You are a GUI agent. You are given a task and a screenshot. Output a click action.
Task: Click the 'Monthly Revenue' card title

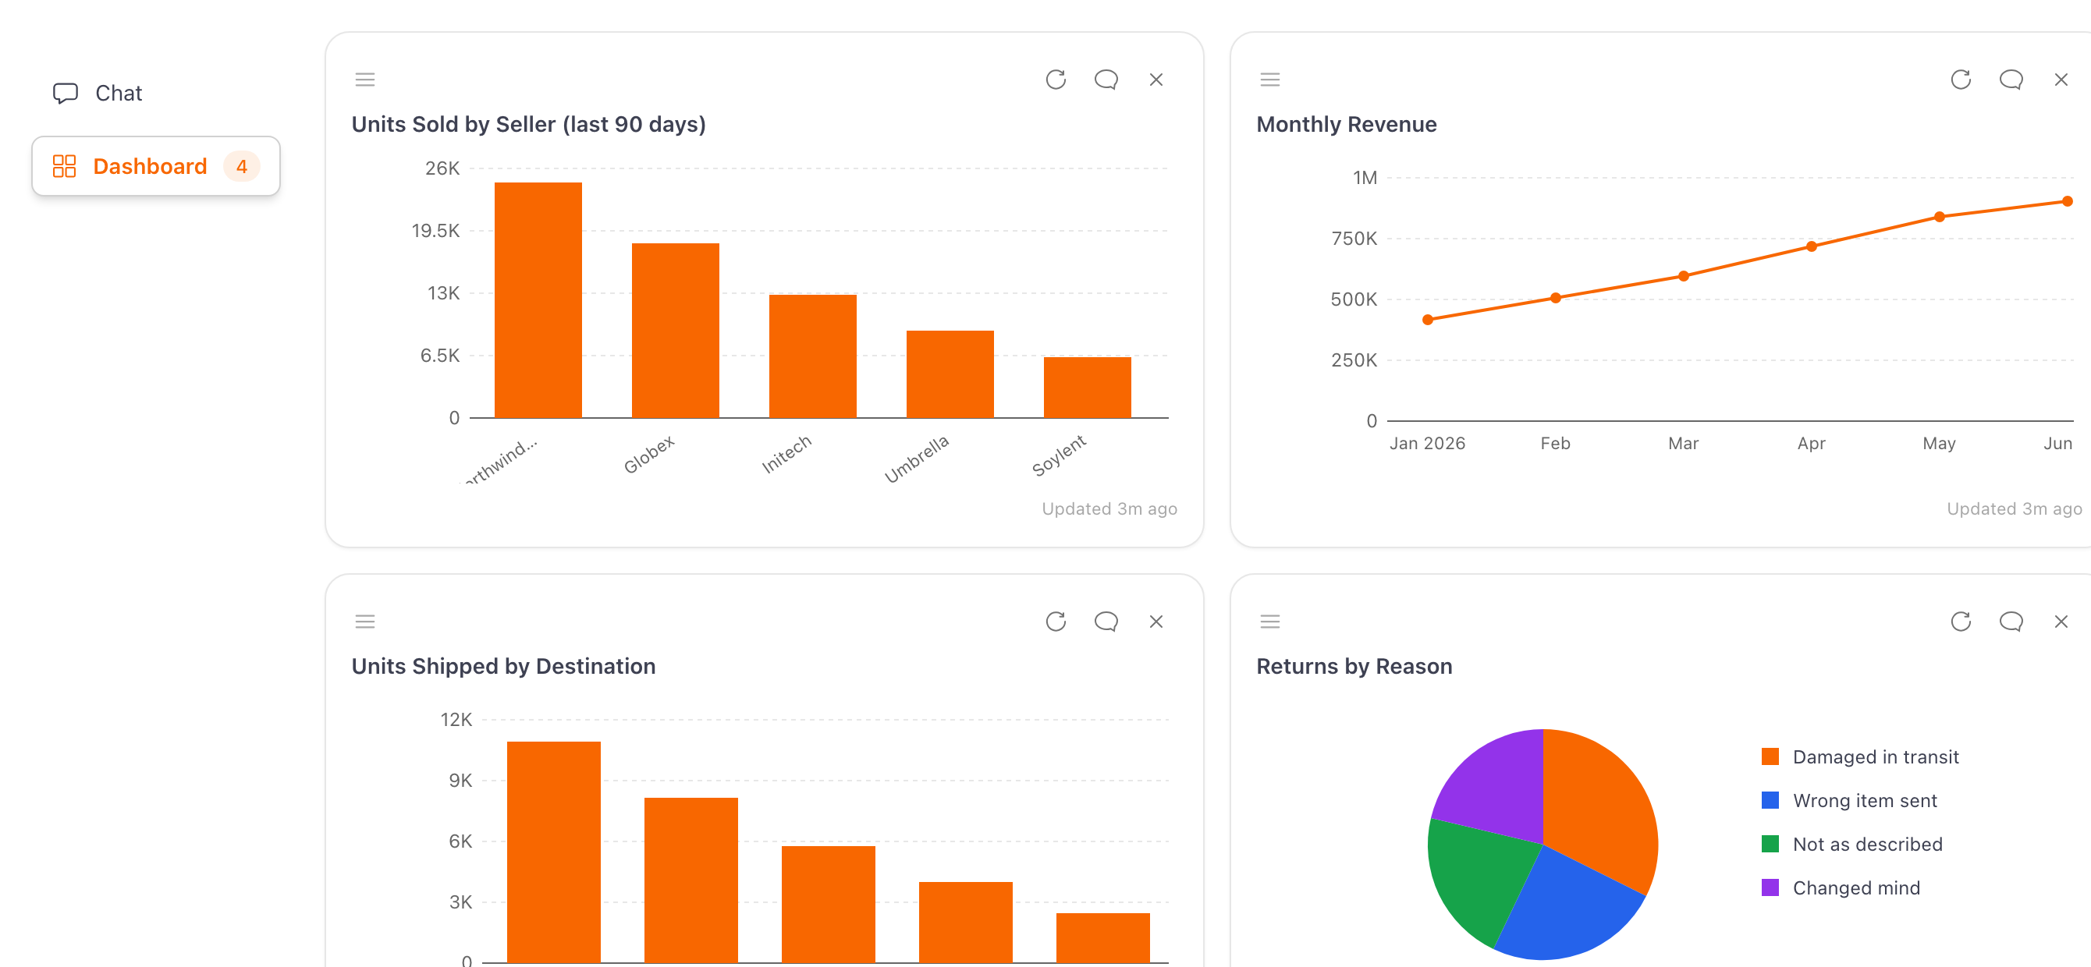[x=1346, y=124]
